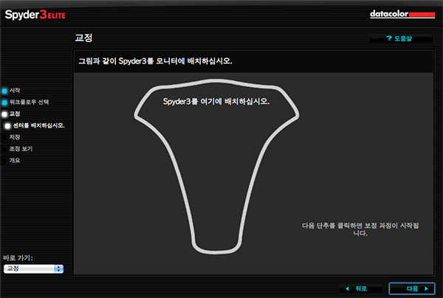443x298 pixels.
Task: Open the 바로 가기 dropdown menu
Action: click(32, 269)
